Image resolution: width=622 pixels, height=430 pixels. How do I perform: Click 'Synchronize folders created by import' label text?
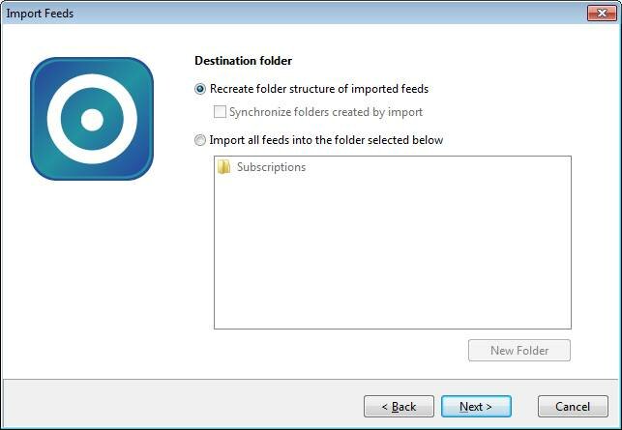coord(326,112)
